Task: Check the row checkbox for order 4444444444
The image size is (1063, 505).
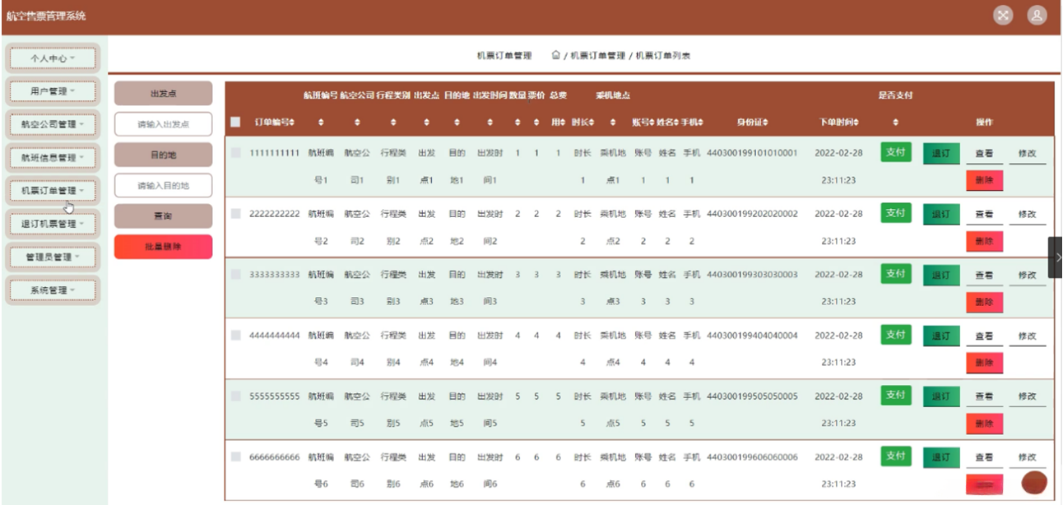Action: [x=236, y=336]
